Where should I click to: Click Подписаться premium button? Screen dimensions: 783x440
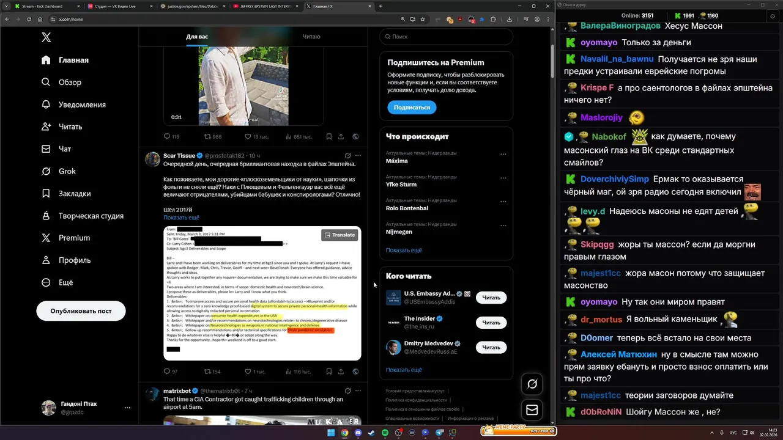412,108
